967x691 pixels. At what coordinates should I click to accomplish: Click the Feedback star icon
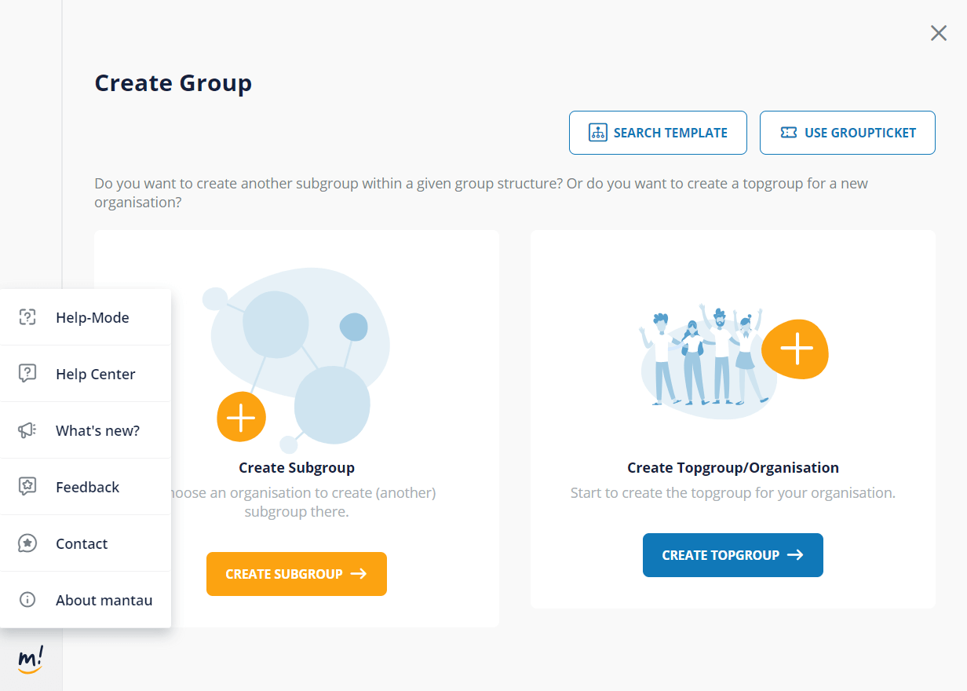(x=27, y=487)
